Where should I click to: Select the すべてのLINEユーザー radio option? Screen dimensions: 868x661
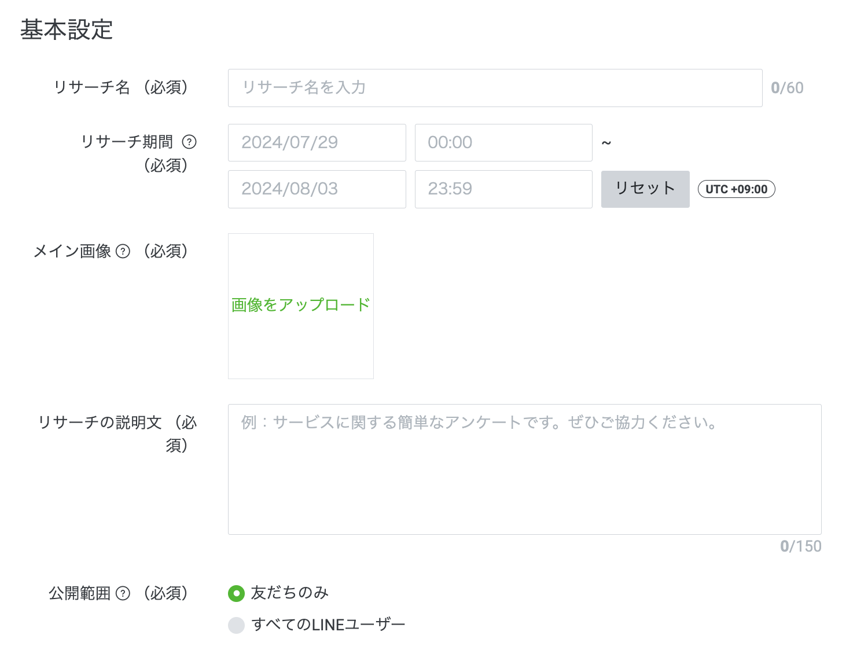[236, 625]
